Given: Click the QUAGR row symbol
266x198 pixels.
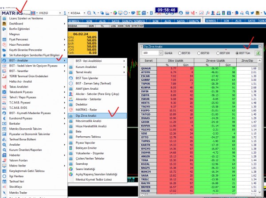Looking at the screenshot, I should tap(146, 68).
